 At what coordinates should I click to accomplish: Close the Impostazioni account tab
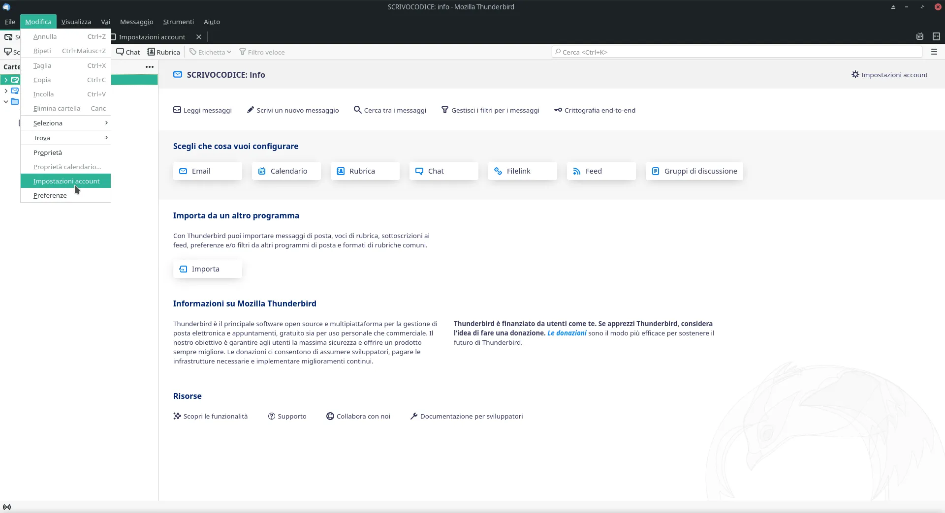pyautogui.click(x=199, y=37)
